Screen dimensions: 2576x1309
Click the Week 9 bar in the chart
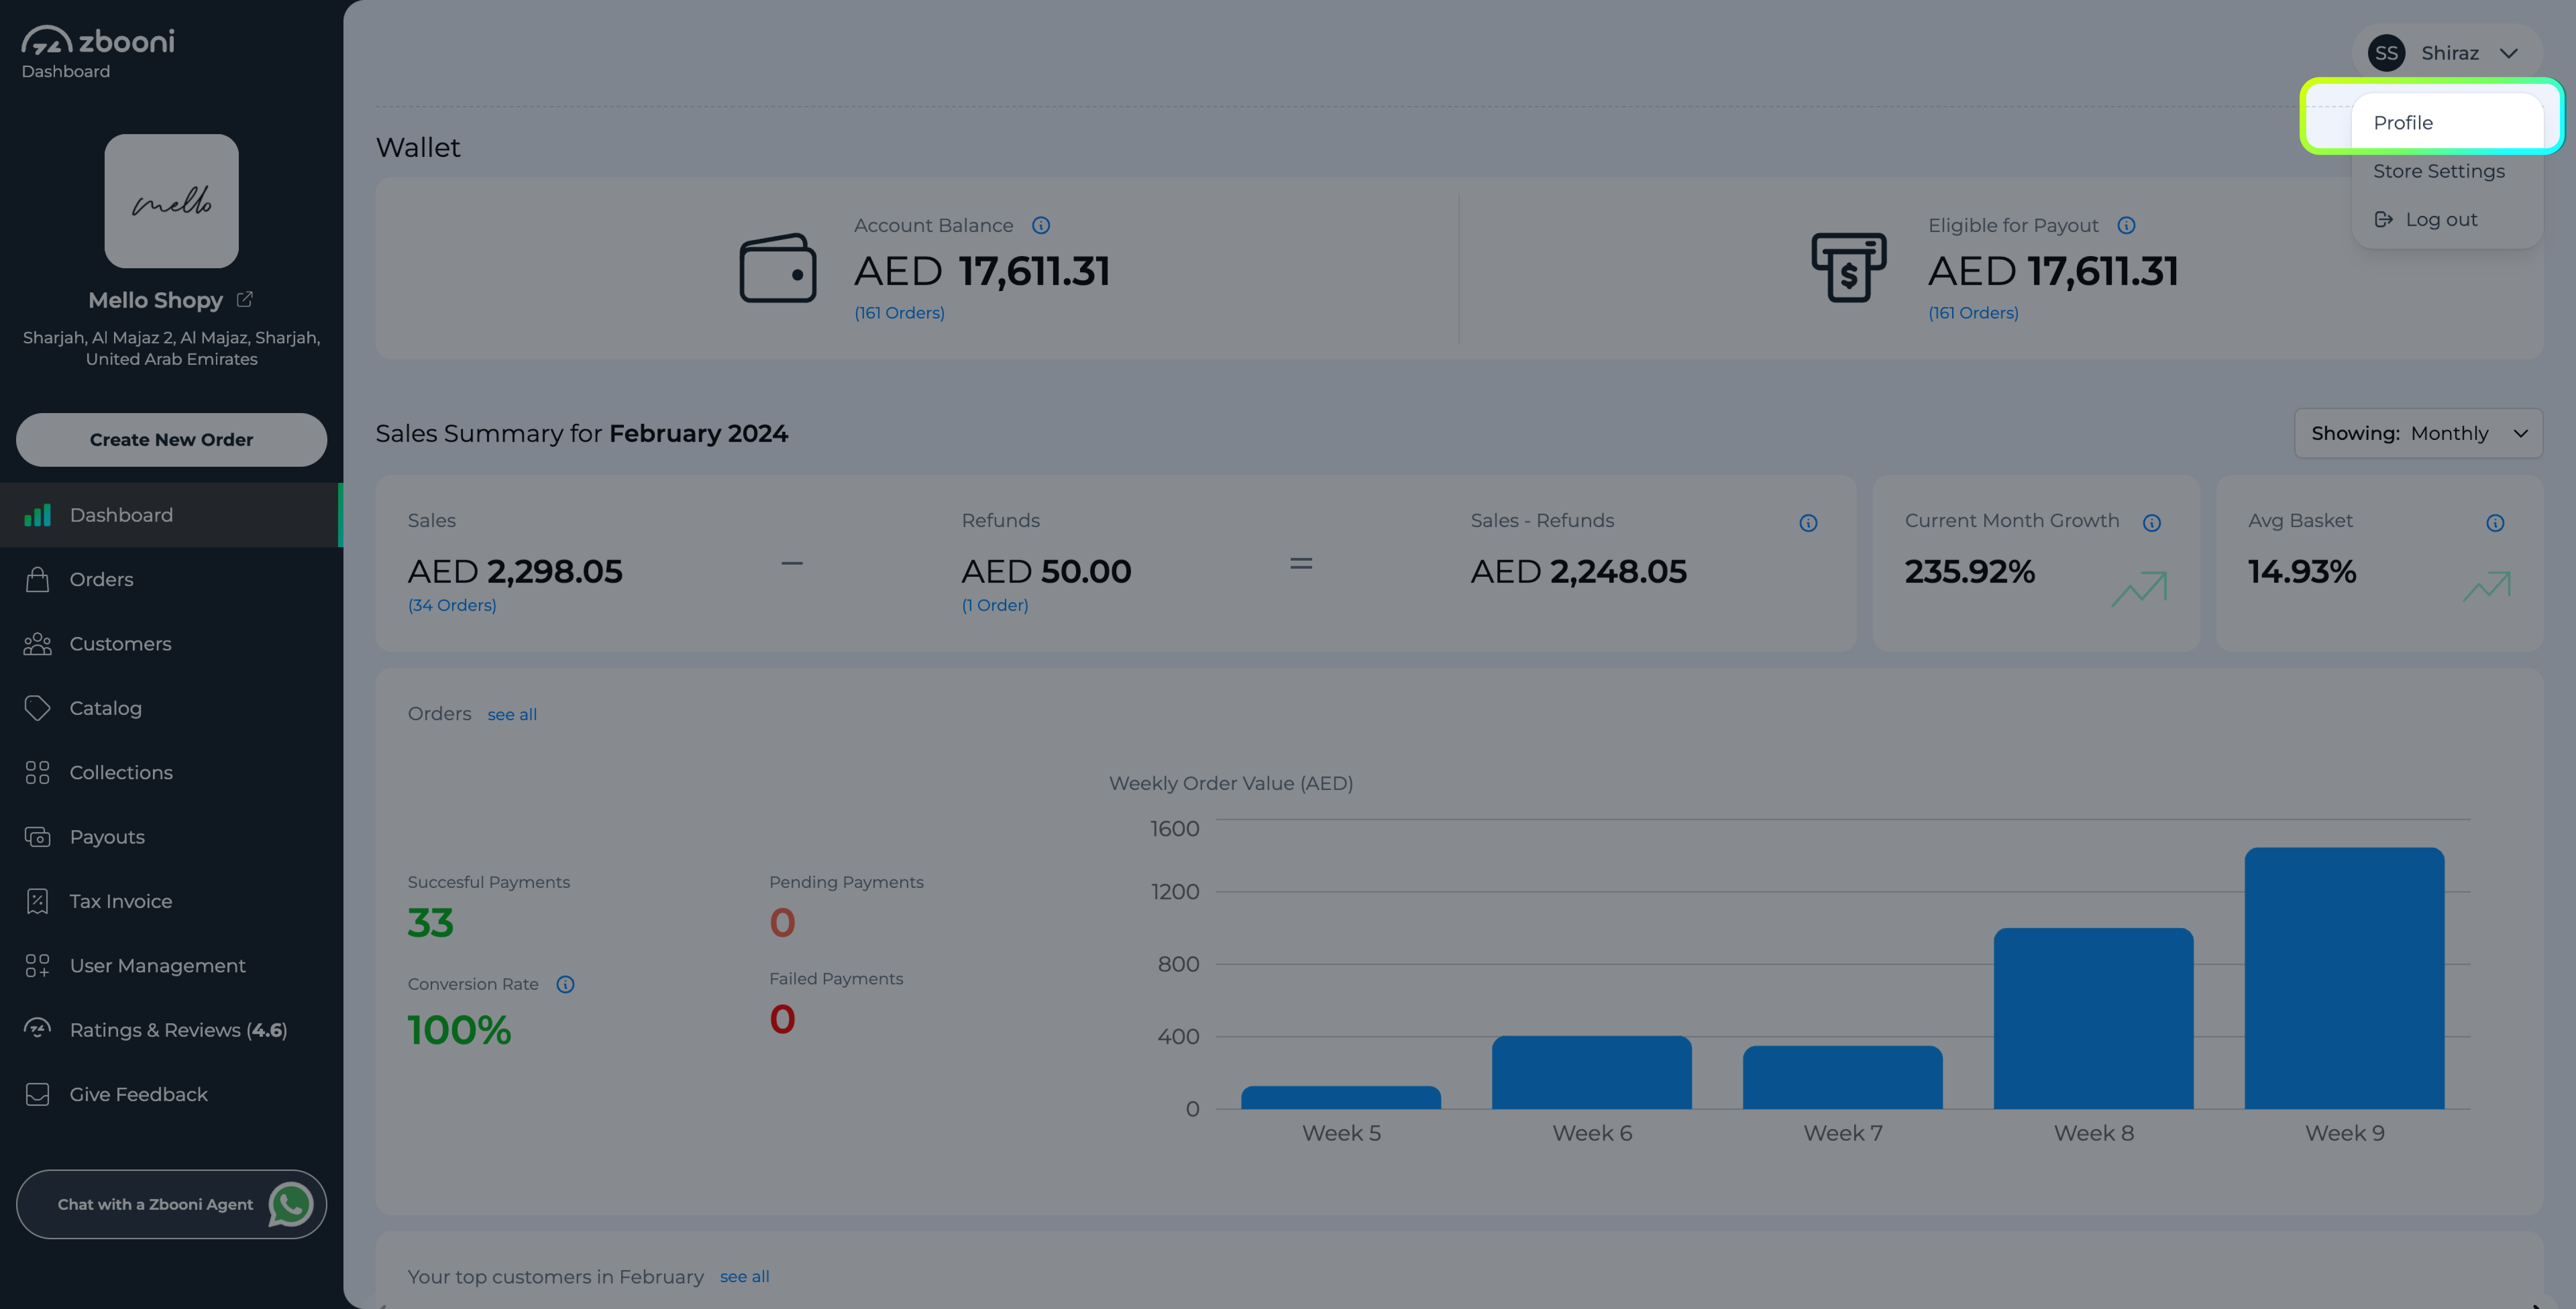[x=2344, y=978]
